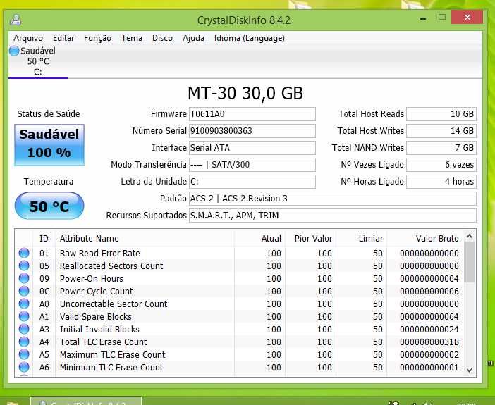Select the Initial Invalid Blocks attribute name
This screenshot has width=495, height=405.
coord(99,330)
